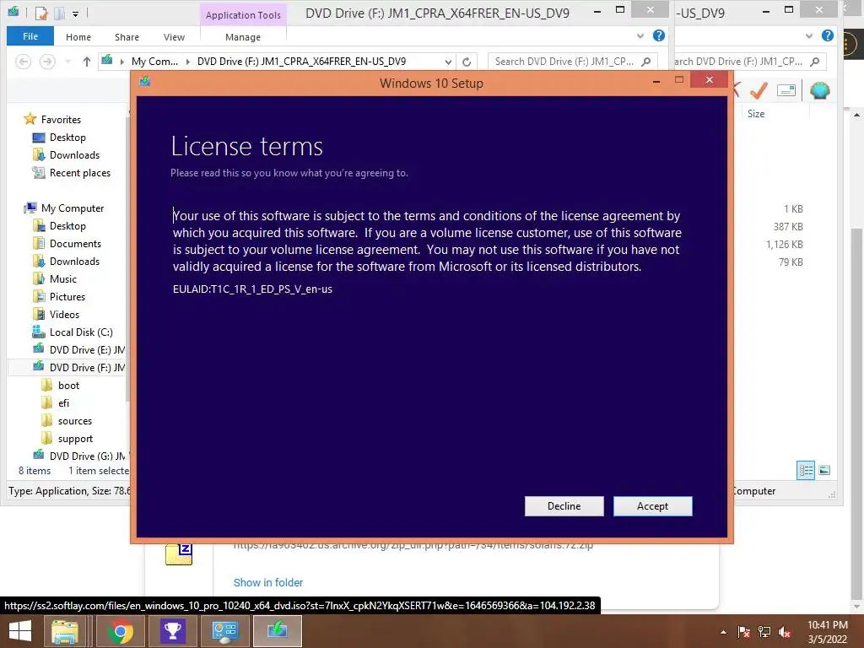Select DVD Drive (G:) in tree

[x=78, y=456]
